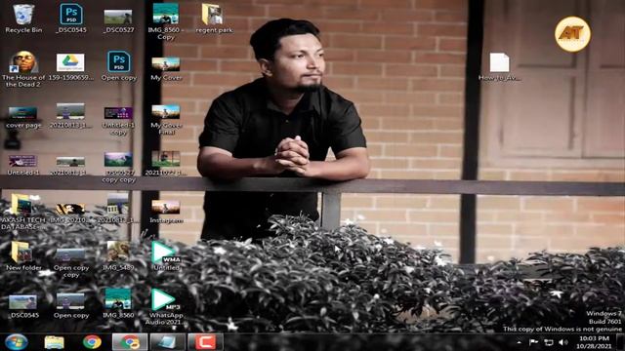
Task: Select the _DSC0527 copy copy image
Action: point(118,167)
